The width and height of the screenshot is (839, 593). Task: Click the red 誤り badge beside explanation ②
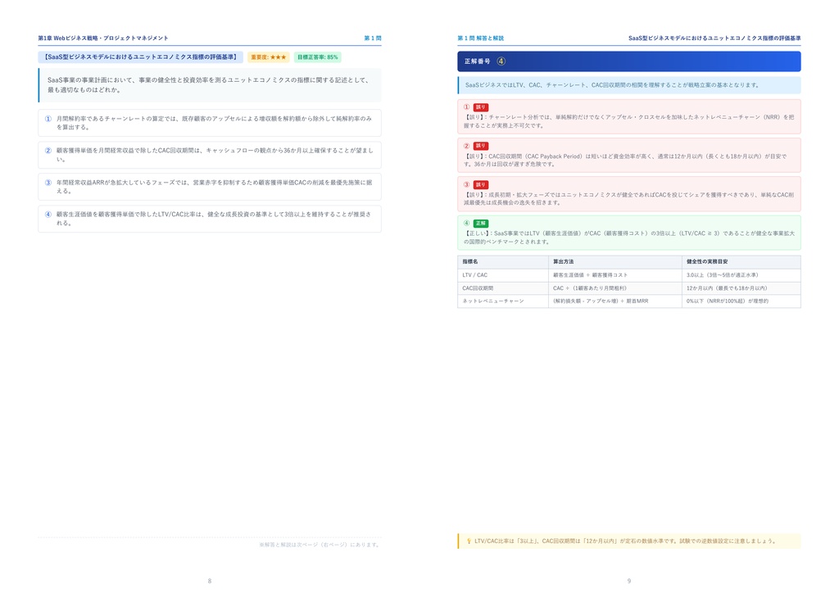click(480, 146)
